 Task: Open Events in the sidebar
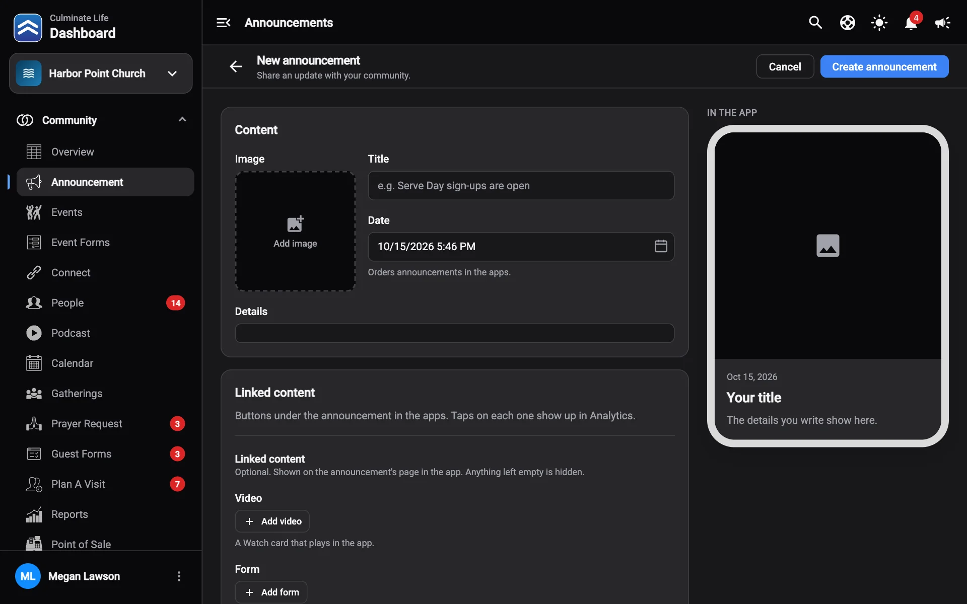pos(105,212)
